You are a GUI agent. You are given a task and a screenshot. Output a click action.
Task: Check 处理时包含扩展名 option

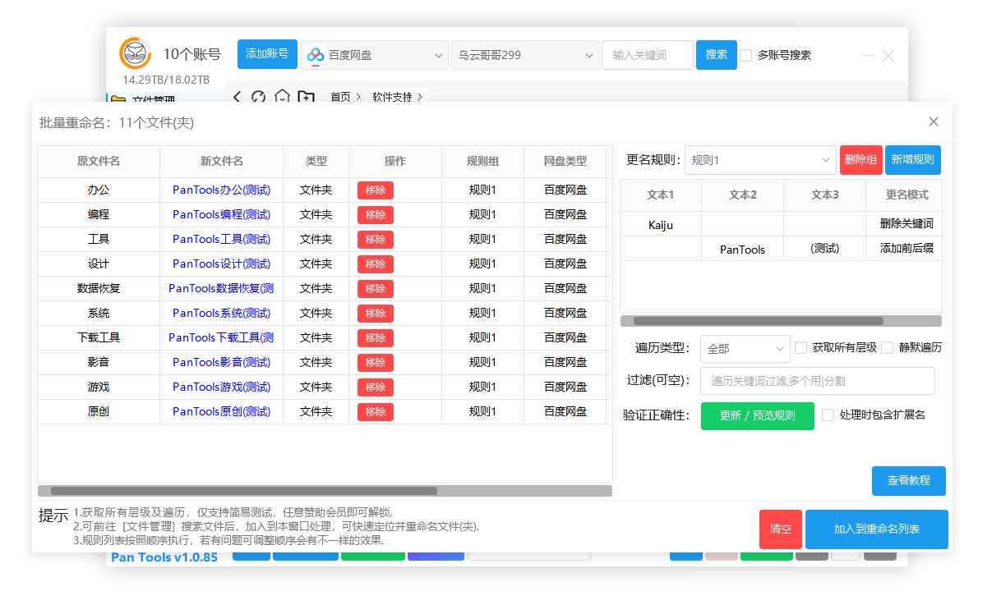coord(828,415)
